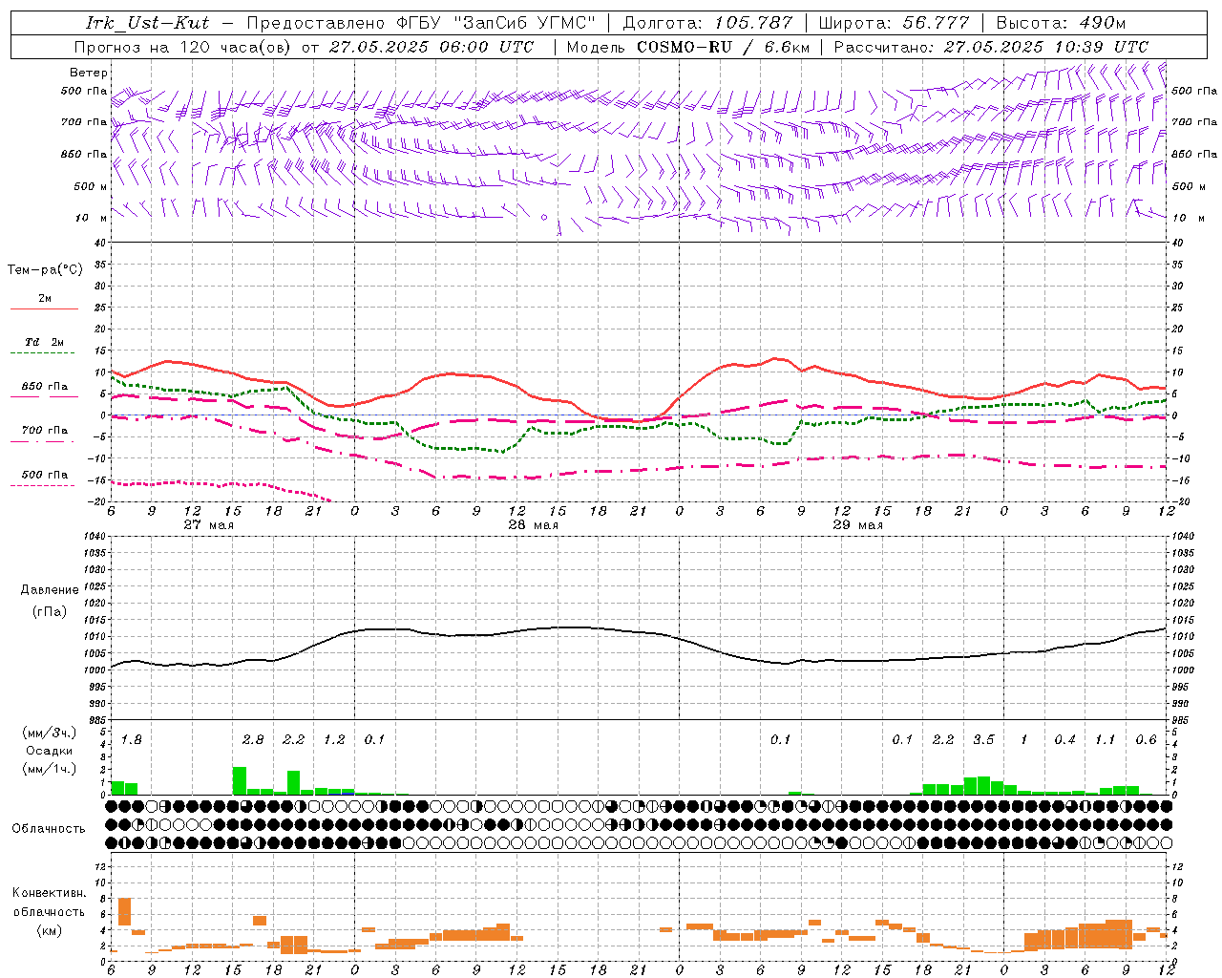Screen dimensions: 1222x978
Task: Select precipitation value 1.1
Action: pos(1105,740)
